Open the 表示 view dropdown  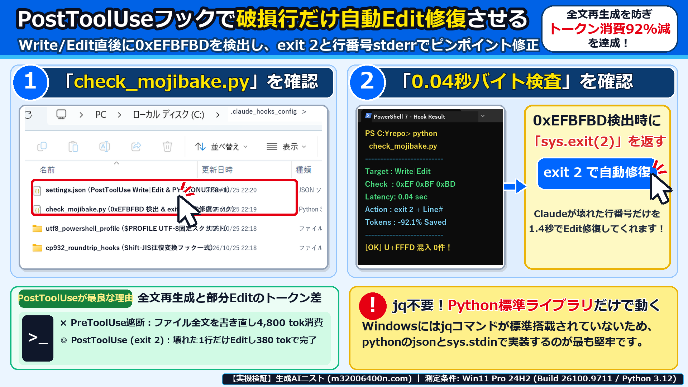[x=286, y=147]
